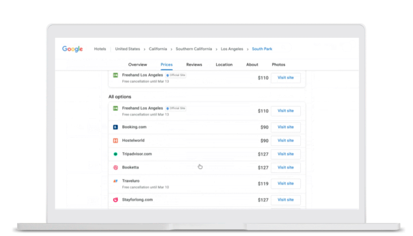Visit site for Booketta
The width and height of the screenshot is (413, 236).
(286, 168)
